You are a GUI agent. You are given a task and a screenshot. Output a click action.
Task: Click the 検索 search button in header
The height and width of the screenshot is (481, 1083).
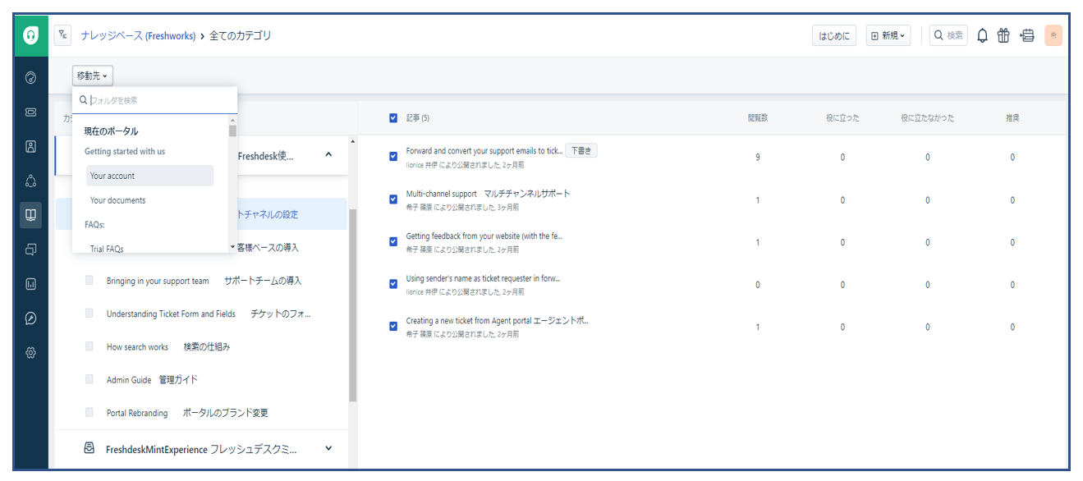coord(948,35)
